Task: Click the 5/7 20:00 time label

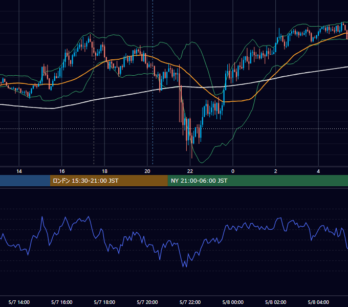Action: tap(147, 302)
